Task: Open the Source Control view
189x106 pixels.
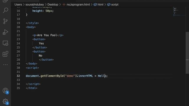Action: point(5,21)
